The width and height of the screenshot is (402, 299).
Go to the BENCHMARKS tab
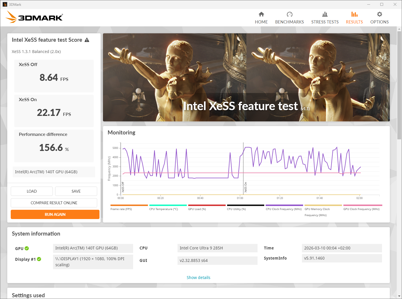click(289, 22)
